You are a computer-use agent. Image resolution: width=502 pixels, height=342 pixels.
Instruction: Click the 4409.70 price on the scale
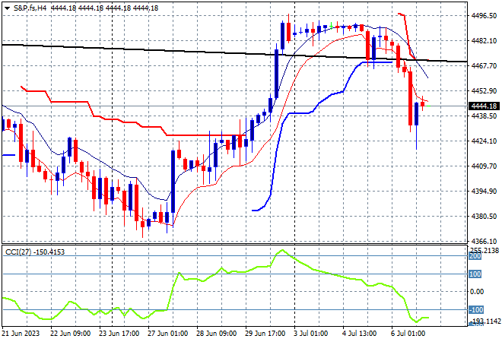(x=484, y=166)
